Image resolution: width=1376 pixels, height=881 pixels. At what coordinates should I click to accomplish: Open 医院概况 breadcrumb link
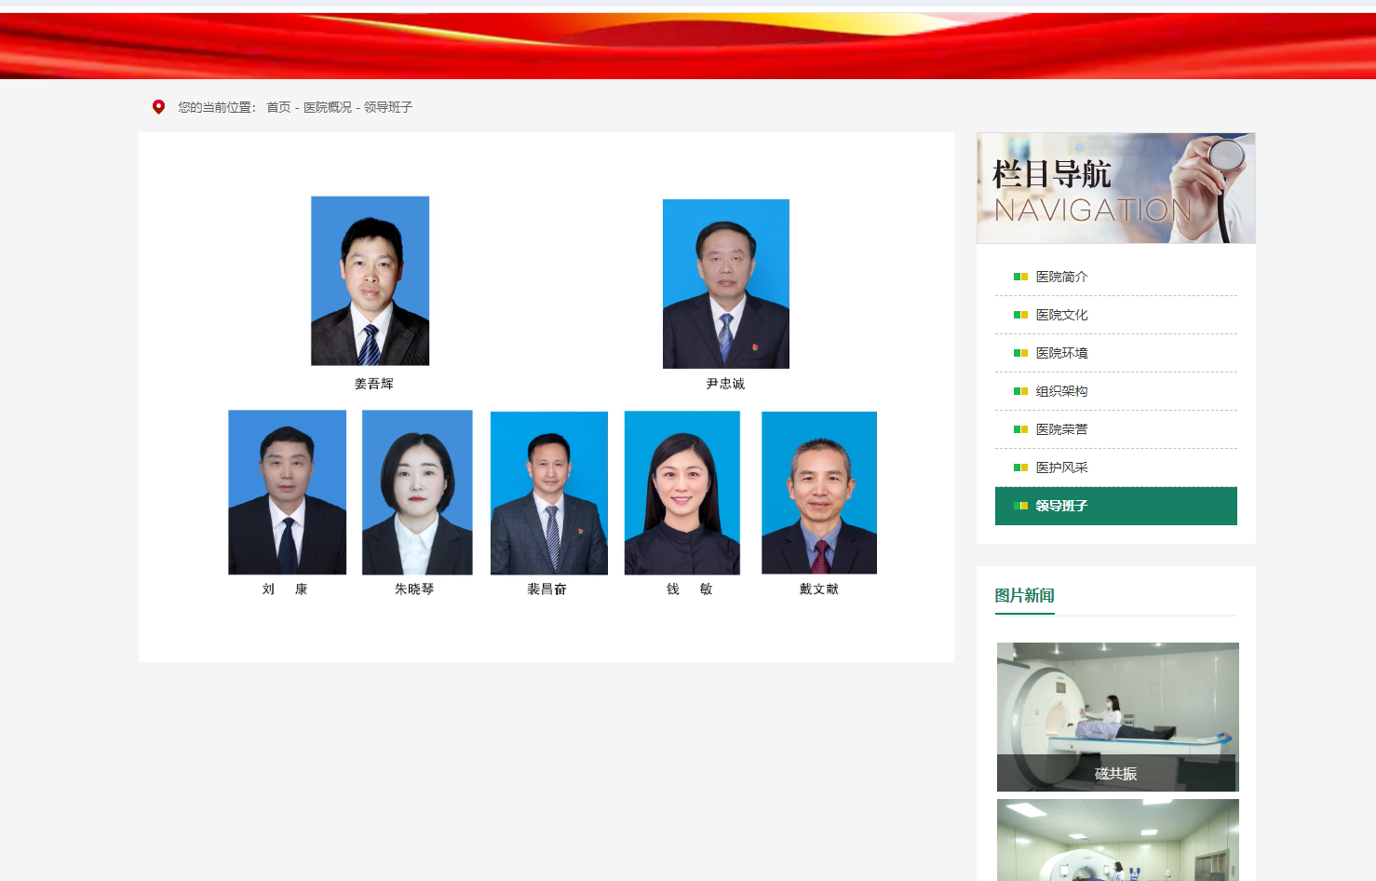point(328,107)
